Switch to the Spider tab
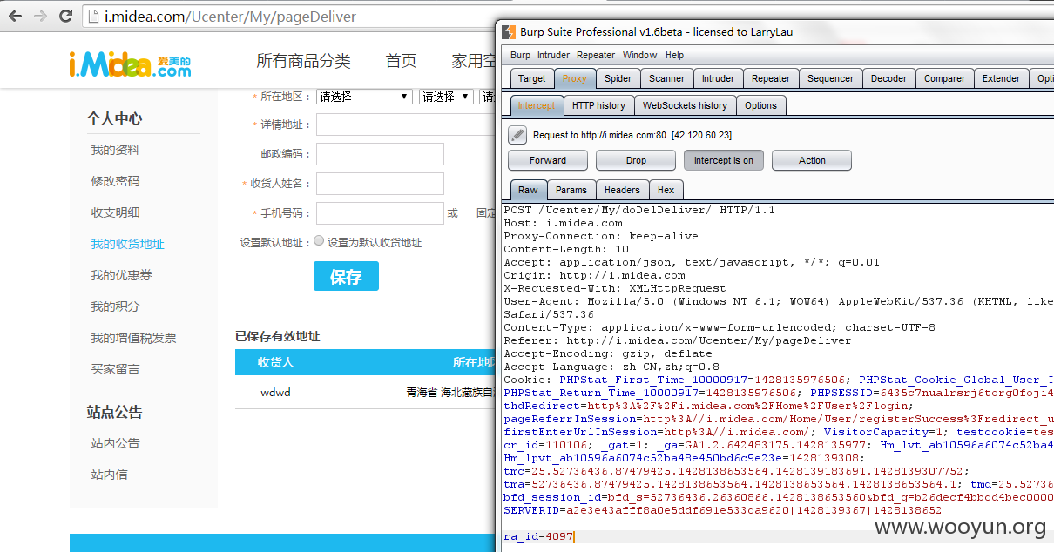1054x552 pixels. [618, 78]
